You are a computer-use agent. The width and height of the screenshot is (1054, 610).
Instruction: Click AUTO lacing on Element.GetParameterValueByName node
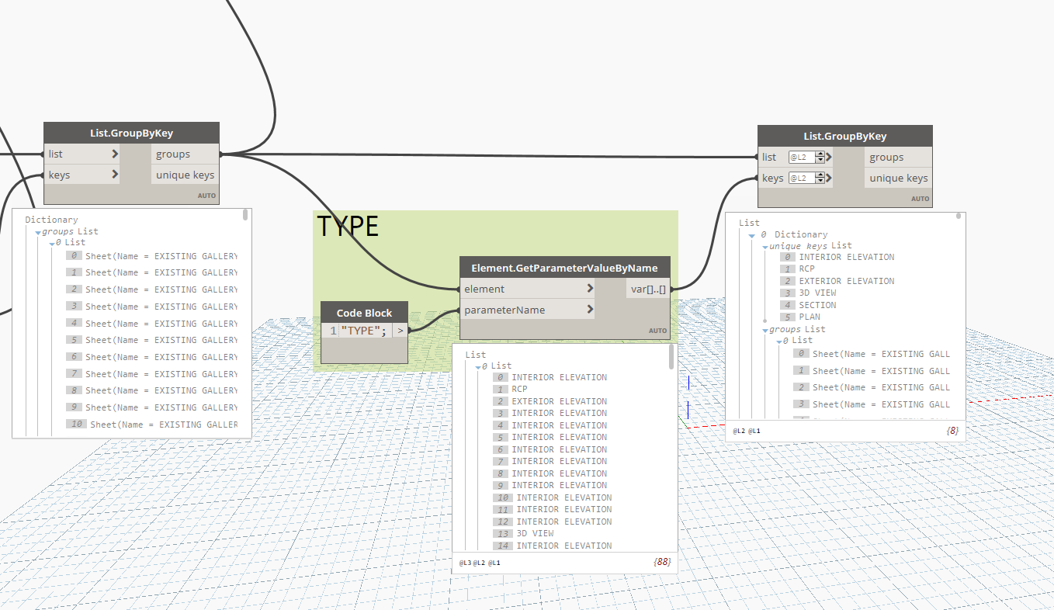point(657,331)
